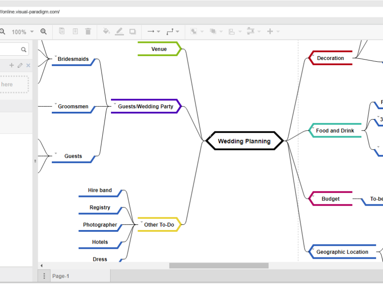
Task: Open the Page-1 options menu
Action: 44,276
